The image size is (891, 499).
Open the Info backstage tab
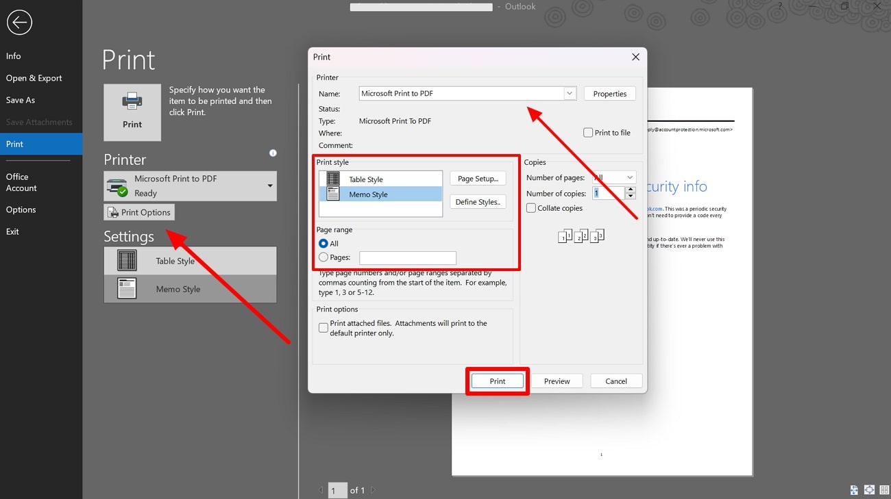click(41, 56)
